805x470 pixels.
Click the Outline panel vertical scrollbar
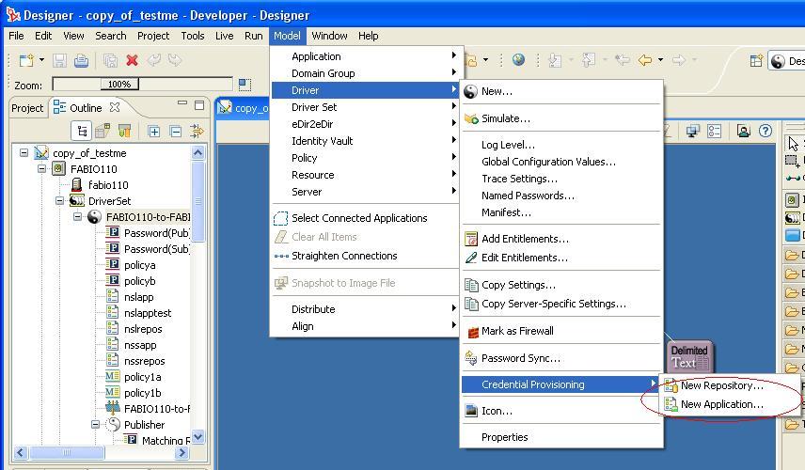click(197, 282)
